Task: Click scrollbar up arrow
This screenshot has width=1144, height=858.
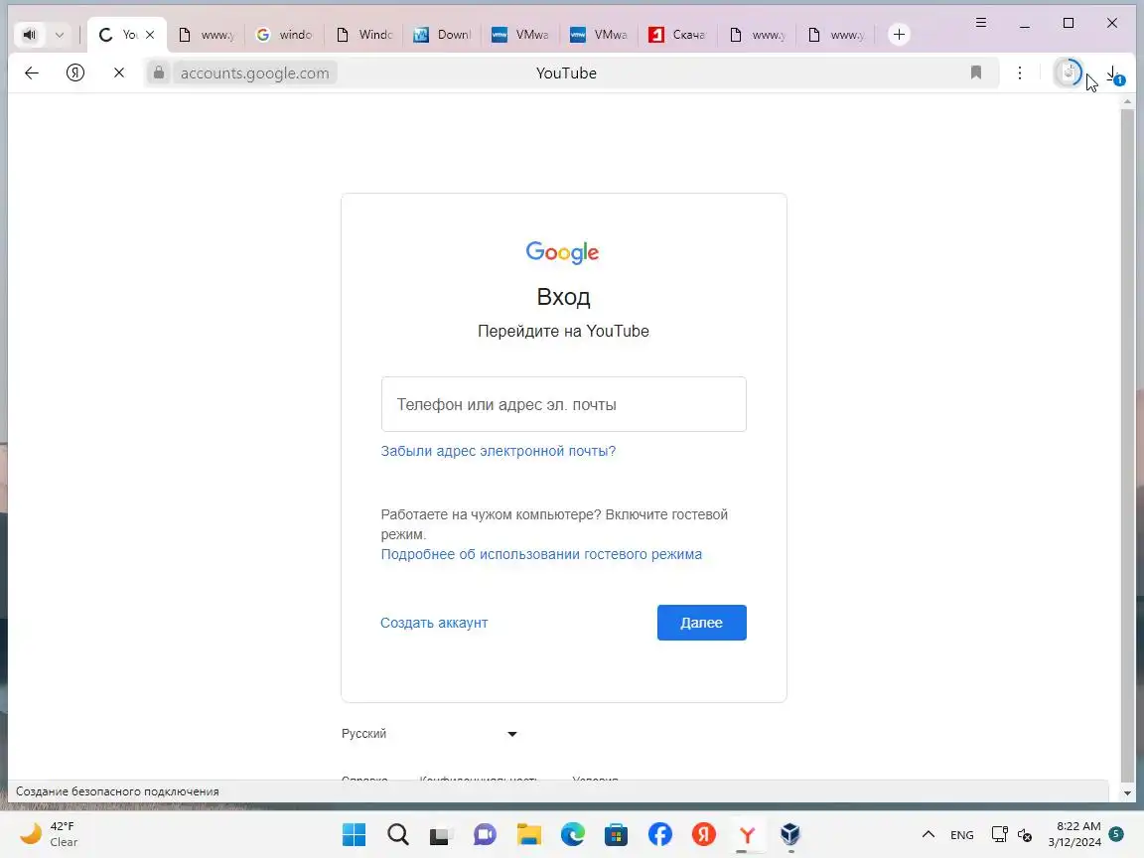Action: click(x=1127, y=102)
